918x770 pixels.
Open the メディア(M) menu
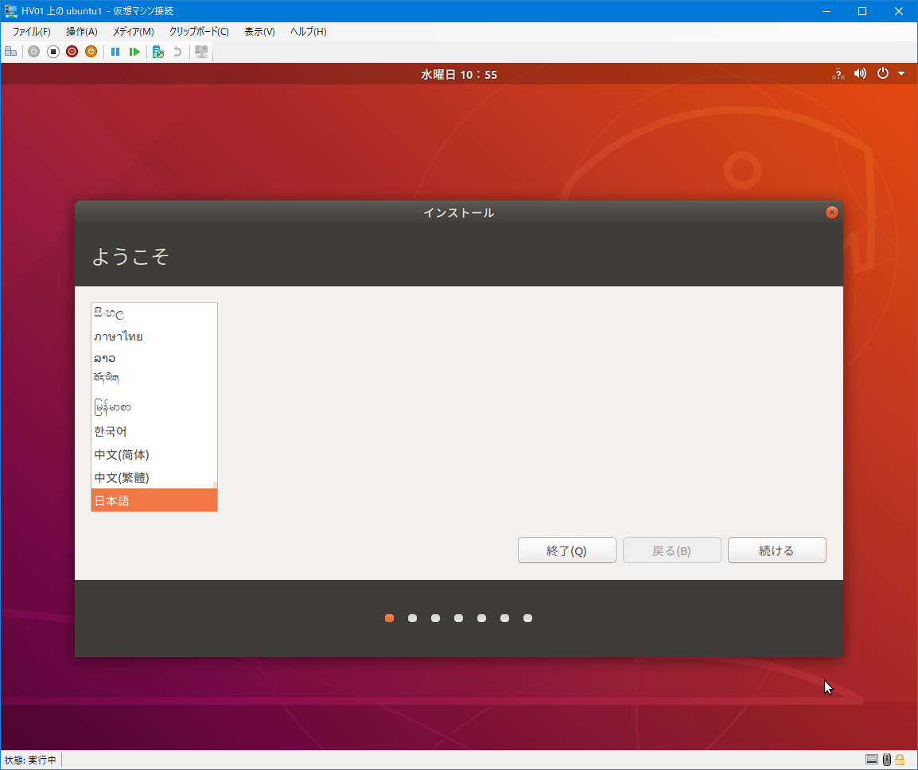point(133,32)
